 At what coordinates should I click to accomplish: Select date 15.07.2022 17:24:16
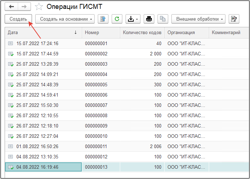pyautogui.click(x=37, y=43)
